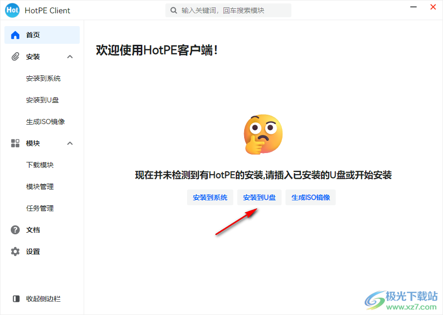Open 生成ISO镜像 from sidebar
Image resolution: width=443 pixels, height=315 pixels.
(45, 122)
